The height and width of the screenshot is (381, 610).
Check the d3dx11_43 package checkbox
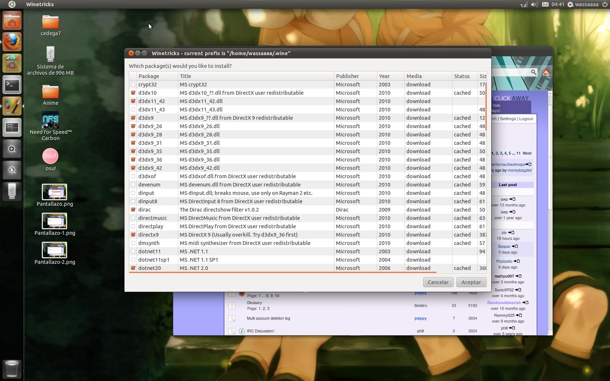[133, 110]
